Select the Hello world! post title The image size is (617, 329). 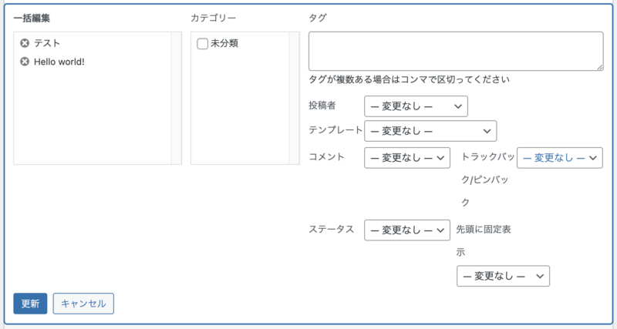59,62
